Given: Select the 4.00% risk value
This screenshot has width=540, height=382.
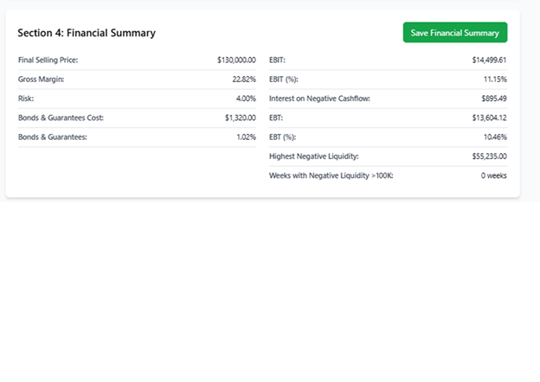Looking at the screenshot, I should pyautogui.click(x=246, y=99).
